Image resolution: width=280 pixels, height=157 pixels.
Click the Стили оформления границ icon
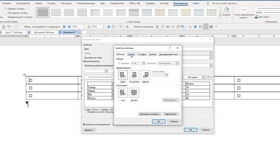click(244, 10)
